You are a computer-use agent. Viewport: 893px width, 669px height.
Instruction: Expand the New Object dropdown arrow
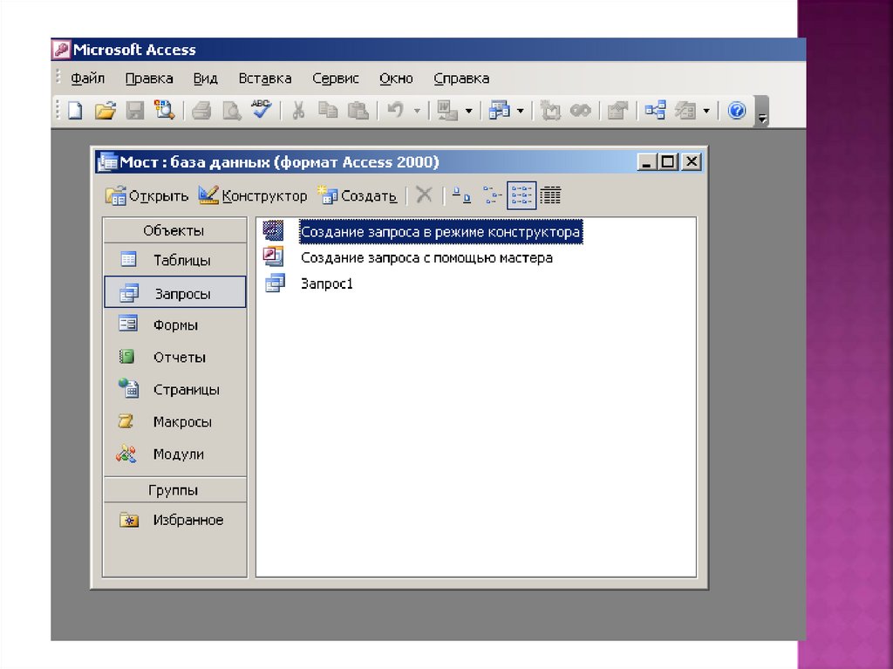706,111
